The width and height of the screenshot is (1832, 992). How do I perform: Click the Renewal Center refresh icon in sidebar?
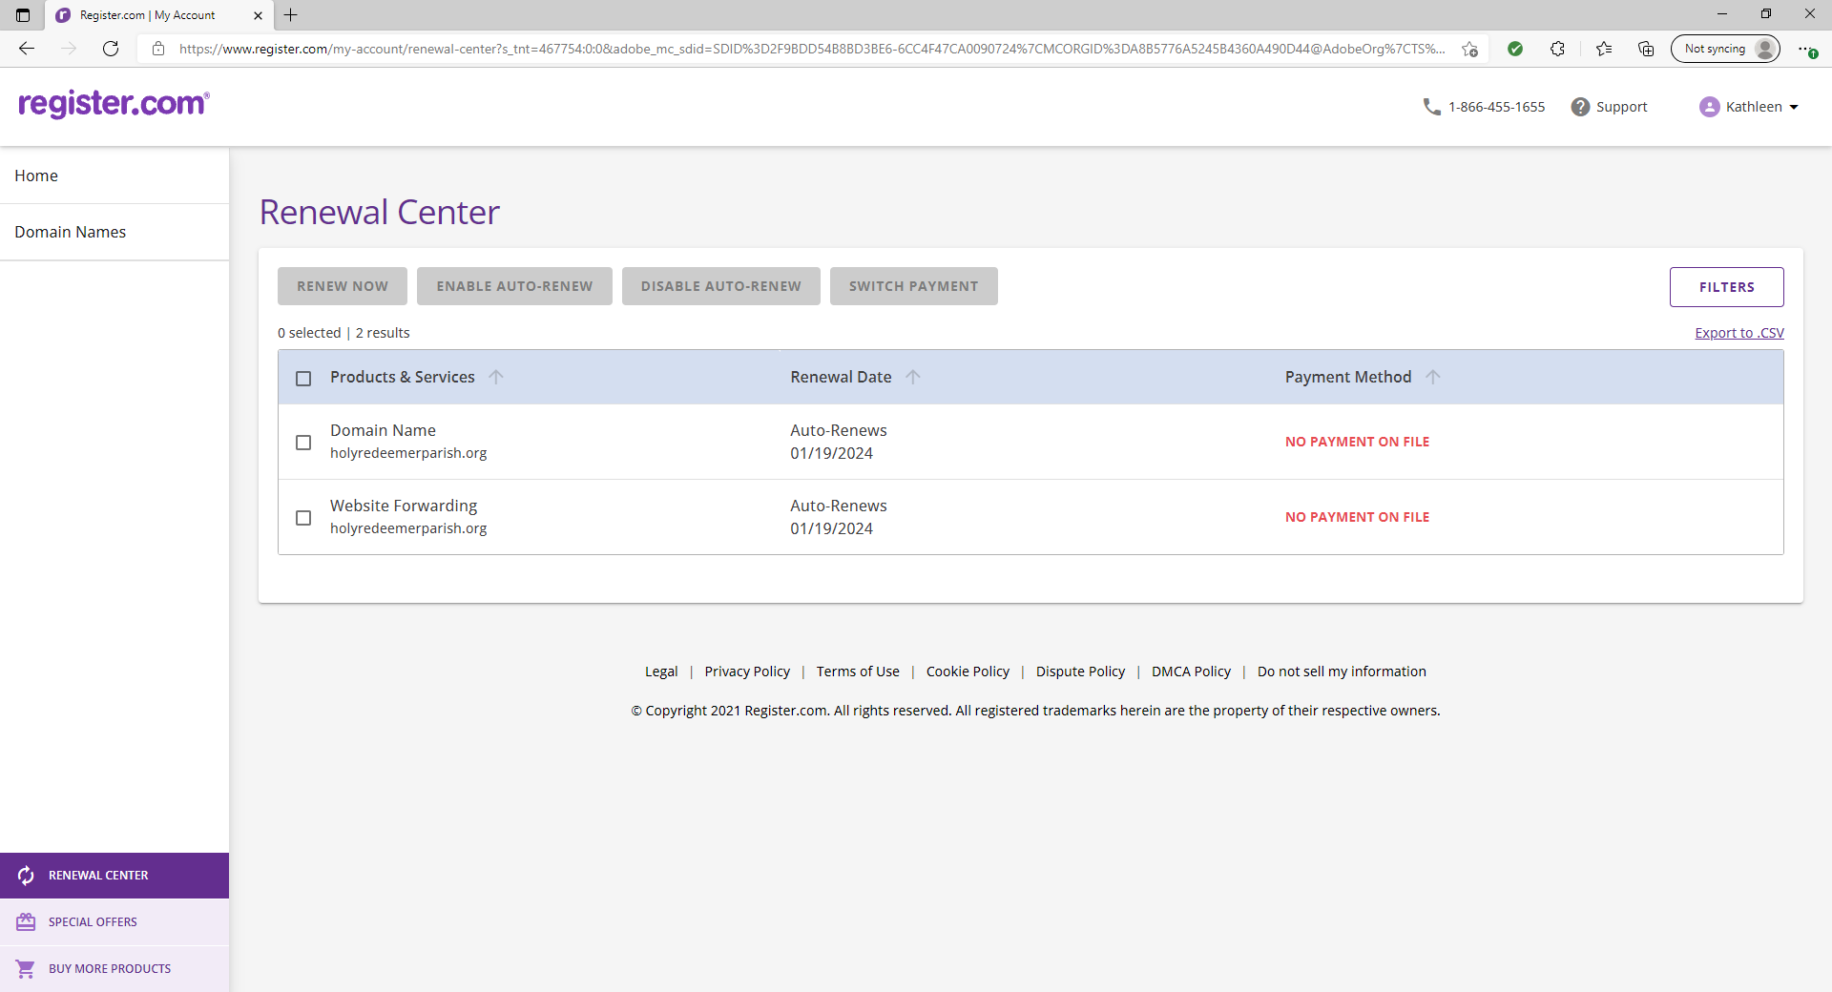click(26, 875)
